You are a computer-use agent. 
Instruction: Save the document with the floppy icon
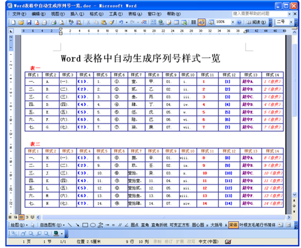pos(29,22)
